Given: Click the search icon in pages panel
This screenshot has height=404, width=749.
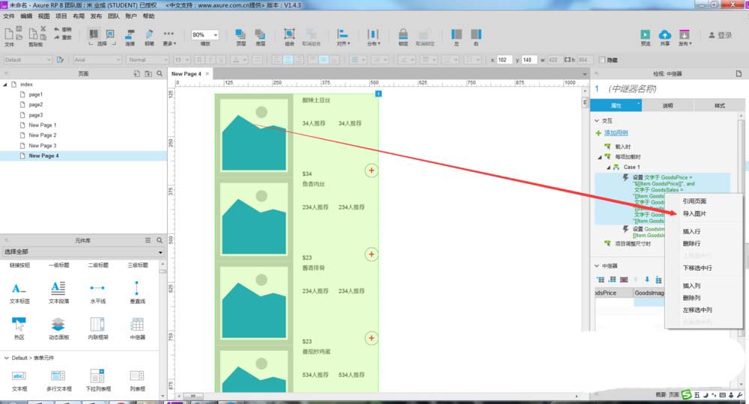Looking at the screenshot, I should point(160,73).
